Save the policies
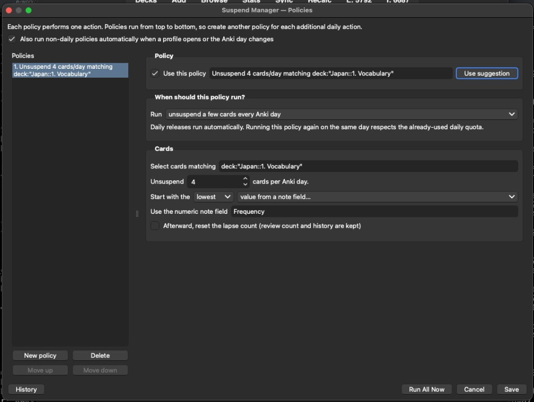This screenshot has width=534, height=402. coord(512,389)
